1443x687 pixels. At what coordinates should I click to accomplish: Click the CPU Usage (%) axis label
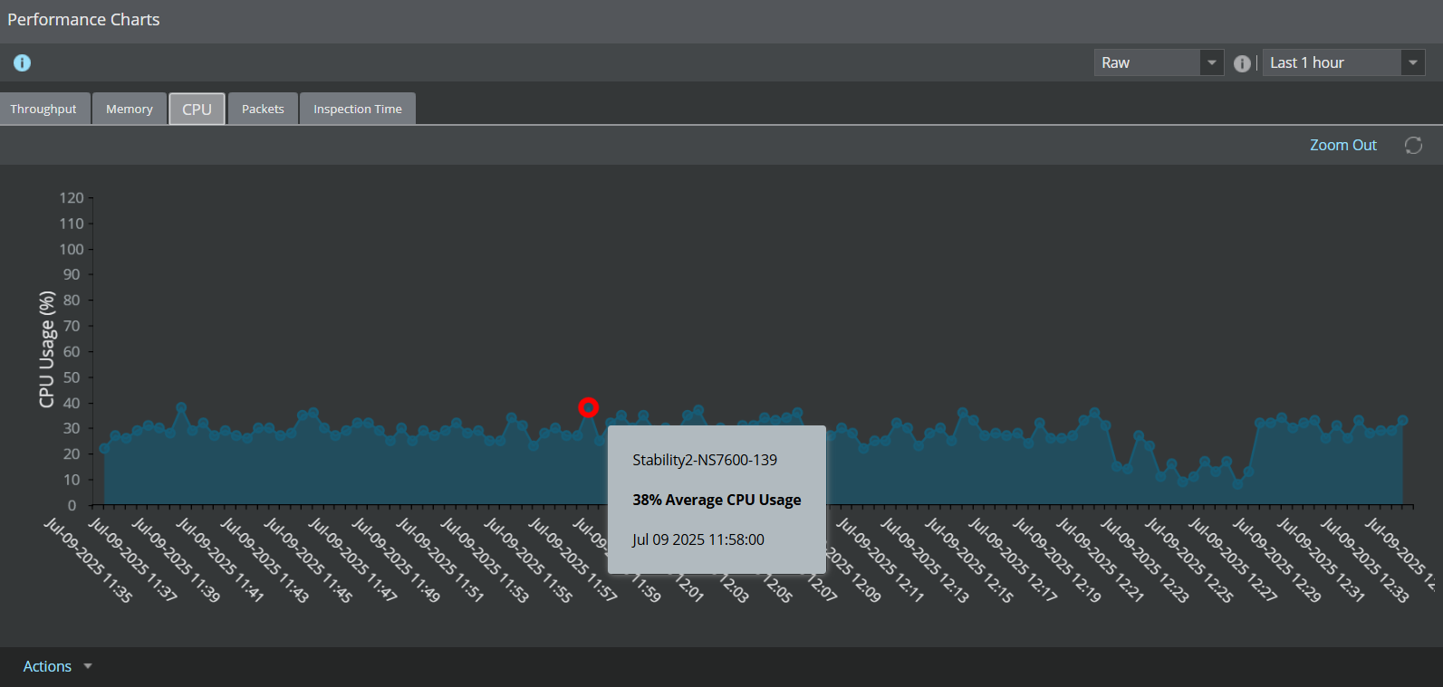(x=47, y=349)
